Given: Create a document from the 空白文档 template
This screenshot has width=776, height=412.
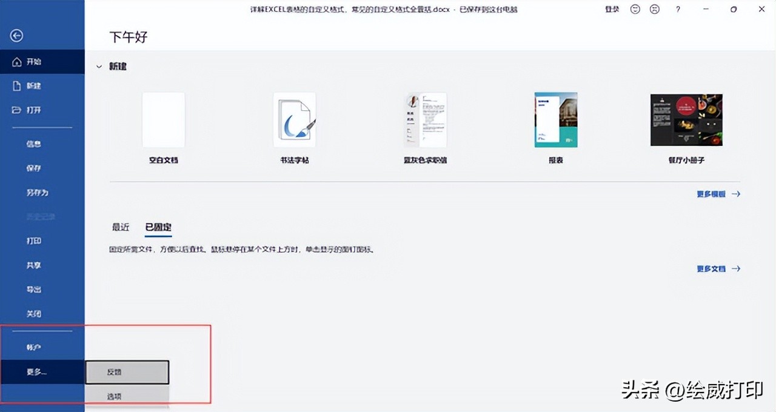Looking at the screenshot, I should 163,119.
